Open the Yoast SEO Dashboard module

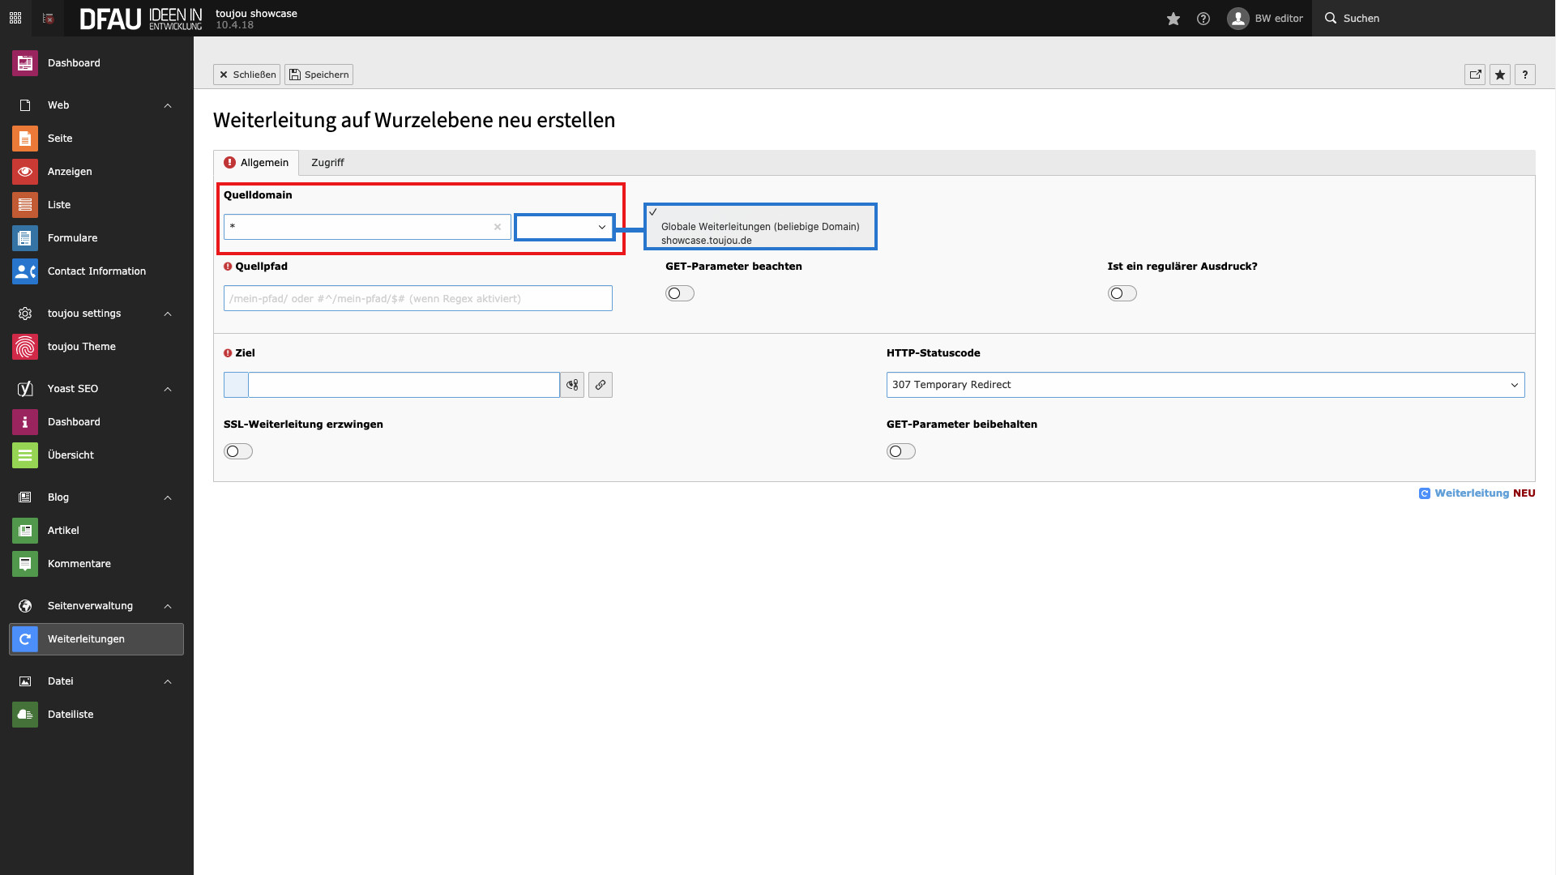point(74,421)
